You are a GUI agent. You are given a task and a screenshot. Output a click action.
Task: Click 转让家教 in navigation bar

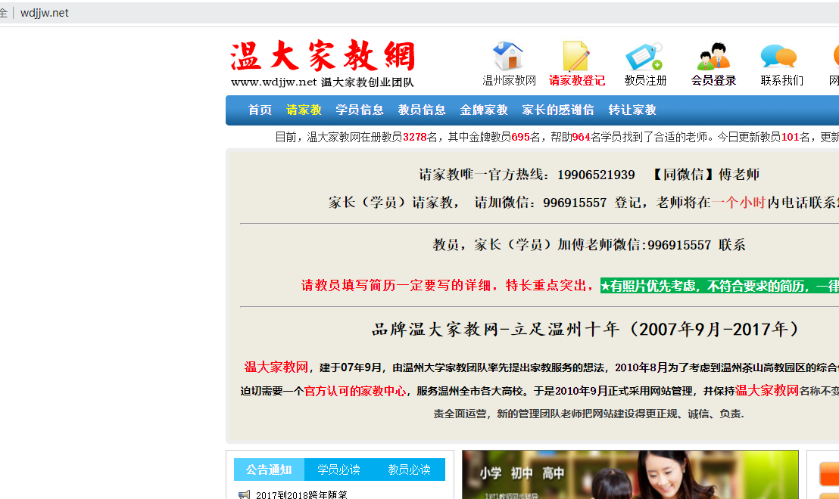pos(632,110)
